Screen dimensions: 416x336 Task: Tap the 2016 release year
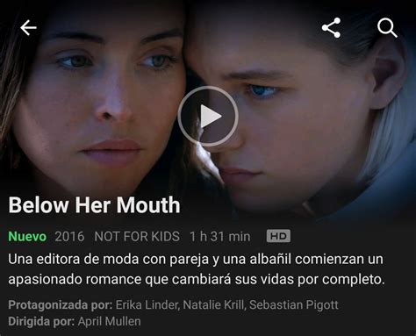click(x=69, y=236)
